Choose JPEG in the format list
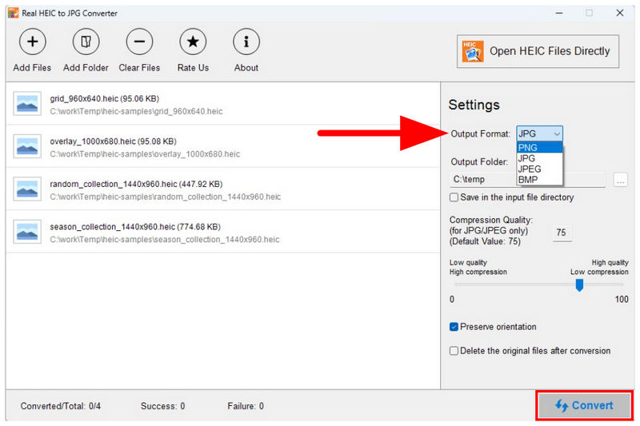The width and height of the screenshot is (640, 426). click(539, 169)
